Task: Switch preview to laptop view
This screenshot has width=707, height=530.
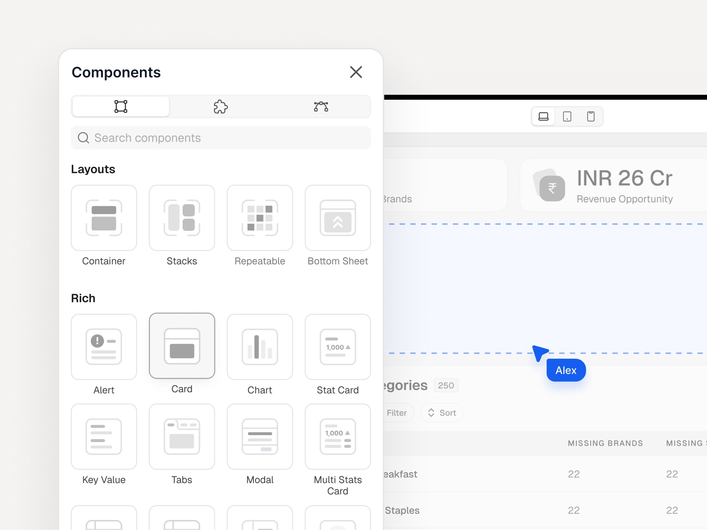Action: coord(544,116)
